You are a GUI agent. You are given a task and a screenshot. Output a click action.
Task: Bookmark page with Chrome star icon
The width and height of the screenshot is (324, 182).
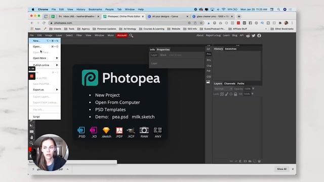201,23
